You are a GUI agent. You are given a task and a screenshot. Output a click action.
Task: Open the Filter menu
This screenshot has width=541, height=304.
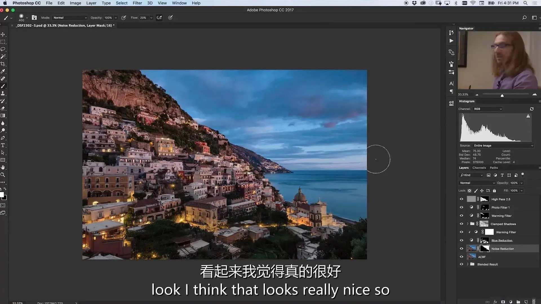pyautogui.click(x=137, y=3)
